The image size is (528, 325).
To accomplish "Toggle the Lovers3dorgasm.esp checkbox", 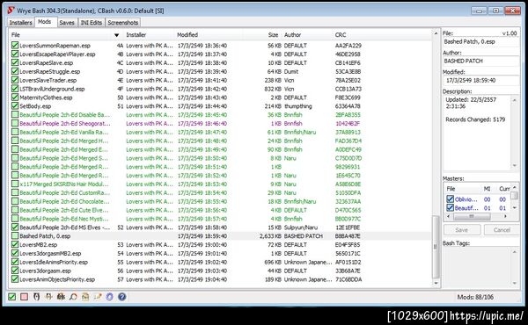I will [x=15, y=271].
